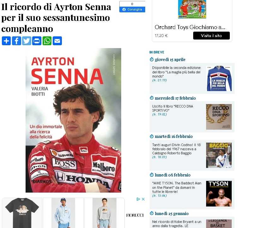
Task: Click the blue plus share icon
Action: coord(6,41)
